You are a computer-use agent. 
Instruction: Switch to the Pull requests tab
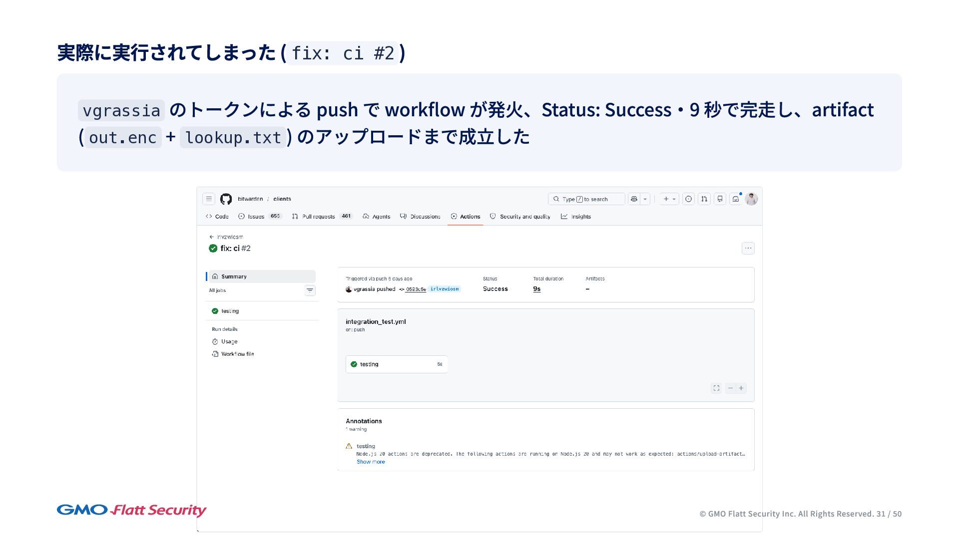(x=318, y=216)
